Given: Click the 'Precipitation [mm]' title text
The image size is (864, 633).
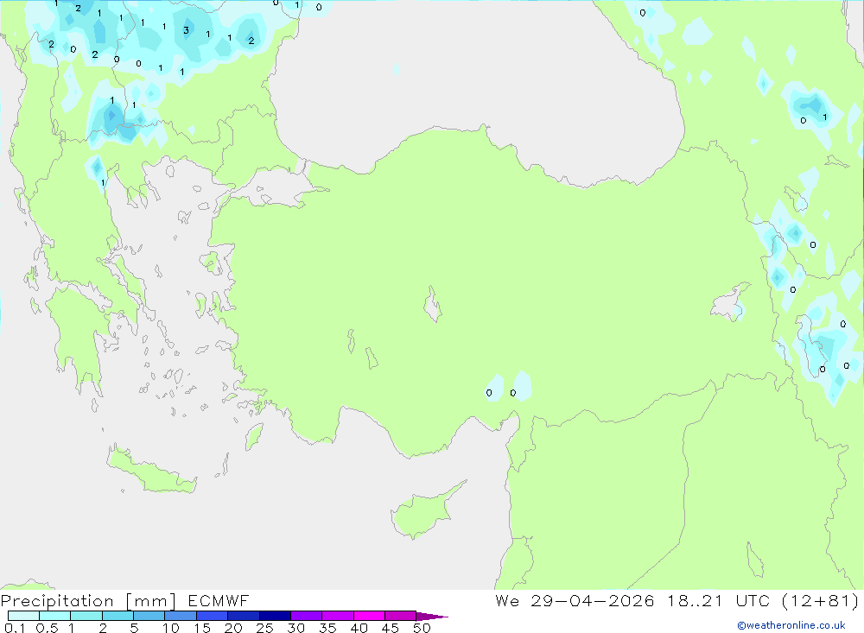Looking at the screenshot, I should 88,601.
